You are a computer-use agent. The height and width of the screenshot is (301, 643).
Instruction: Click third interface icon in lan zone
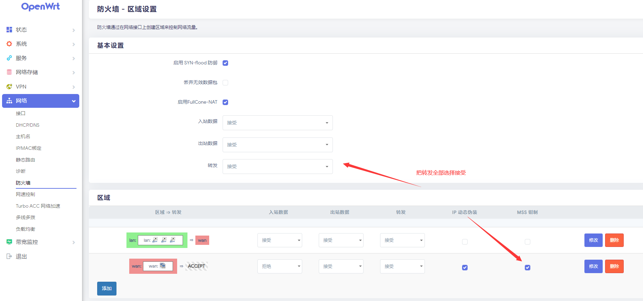click(173, 240)
